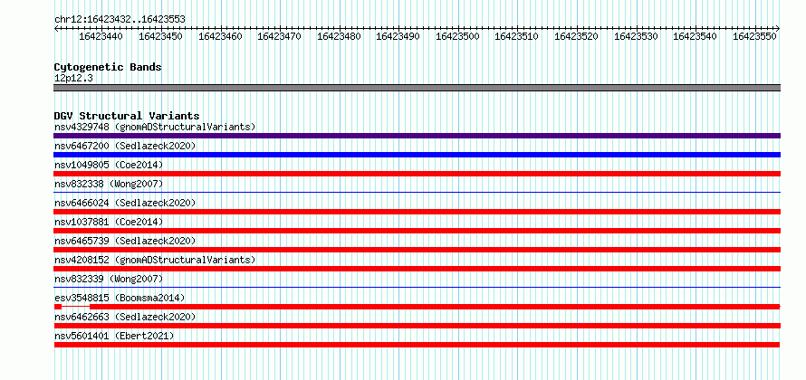Click the right arrowhead of the coordinate ruler
The height and width of the screenshot is (380, 806).
coord(778,28)
